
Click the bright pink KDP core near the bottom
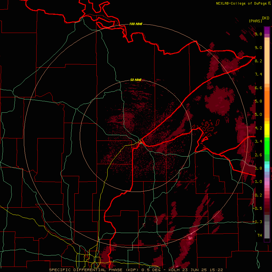coord(191,237)
